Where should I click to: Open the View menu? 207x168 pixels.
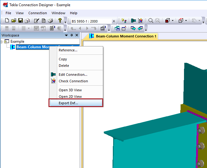point(20,13)
